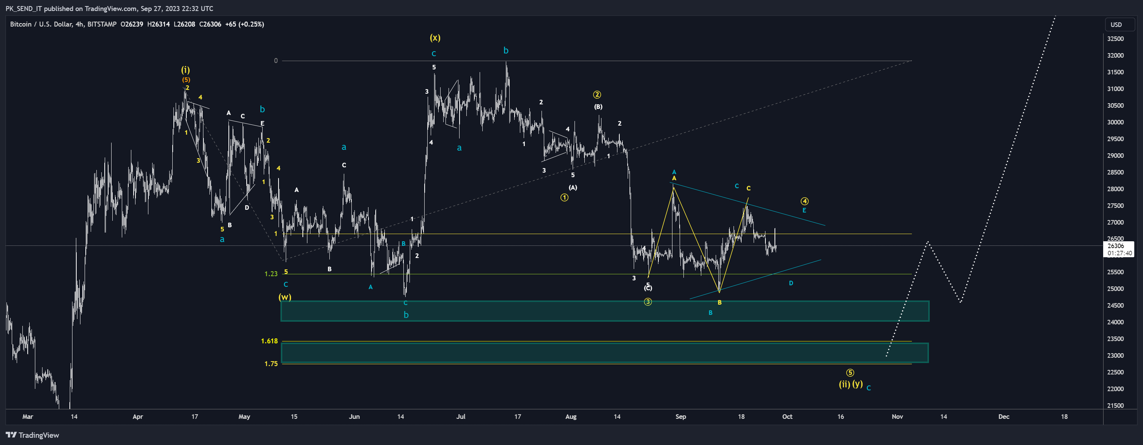This screenshot has height=445, width=1143.
Task: Select the yellow (x) wave label
Action: [x=435, y=38]
